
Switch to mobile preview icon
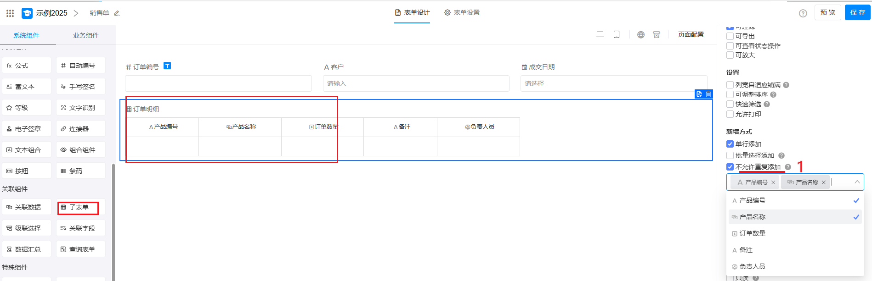(617, 34)
